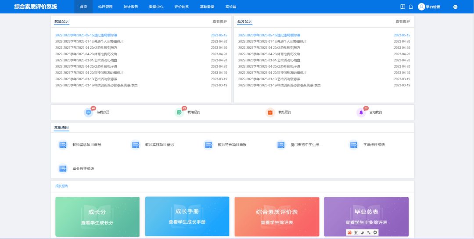Open the 待我办理 label

pos(103,112)
